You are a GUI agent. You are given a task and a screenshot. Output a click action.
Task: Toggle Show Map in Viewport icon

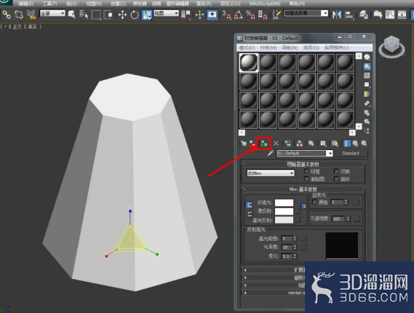[x=335, y=143]
